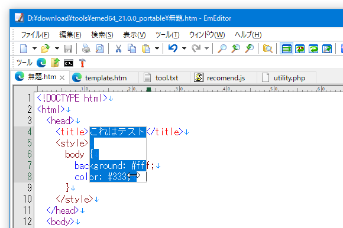The image size is (343, 228).
Task: Open the Undo history dropdown arrow
Action: pyautogui.click(x=184, y=48)
